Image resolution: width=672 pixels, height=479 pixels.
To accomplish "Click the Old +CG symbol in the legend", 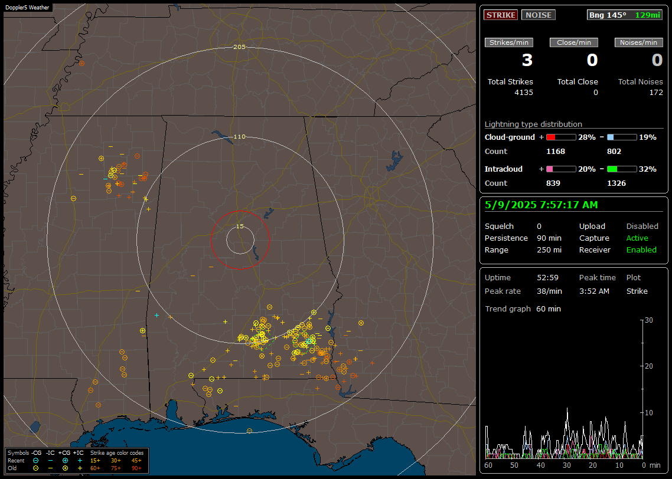I will click(65, 468).
